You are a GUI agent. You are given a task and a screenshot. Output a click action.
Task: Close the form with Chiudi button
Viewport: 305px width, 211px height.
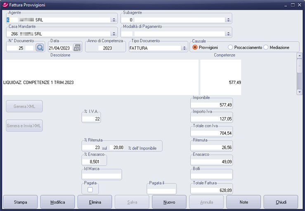281,202
